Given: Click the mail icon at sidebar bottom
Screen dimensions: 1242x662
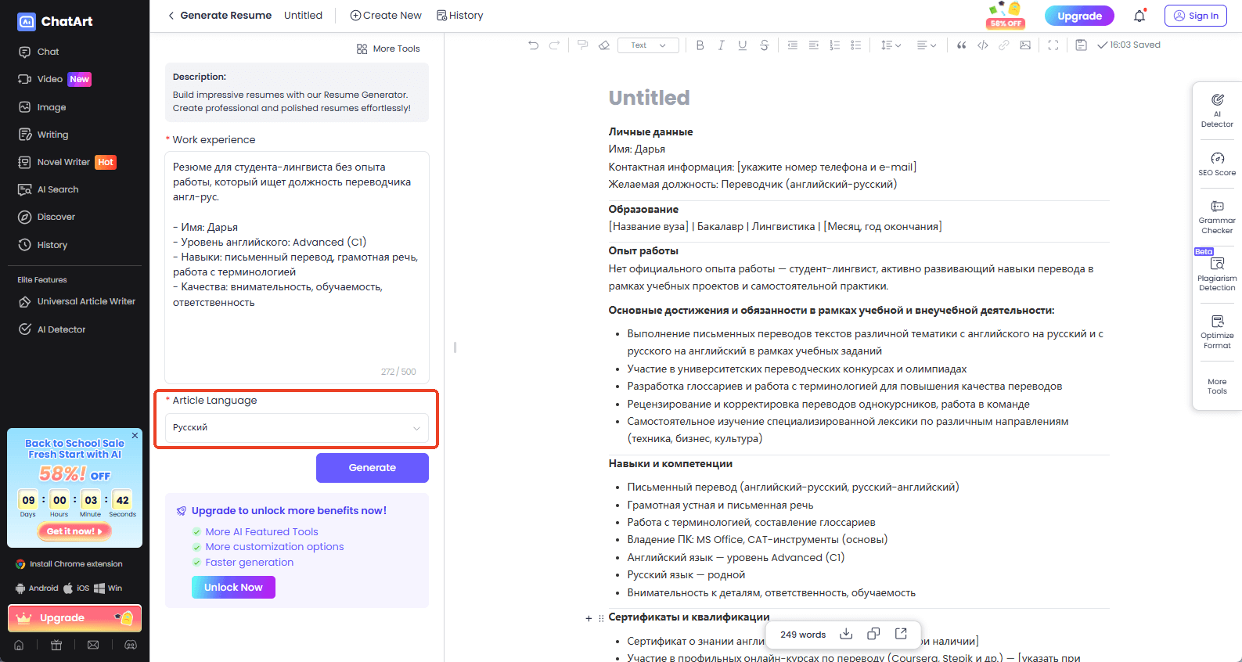Looking at the screenshot, I should pyautogui.click(x=93, y=646).
